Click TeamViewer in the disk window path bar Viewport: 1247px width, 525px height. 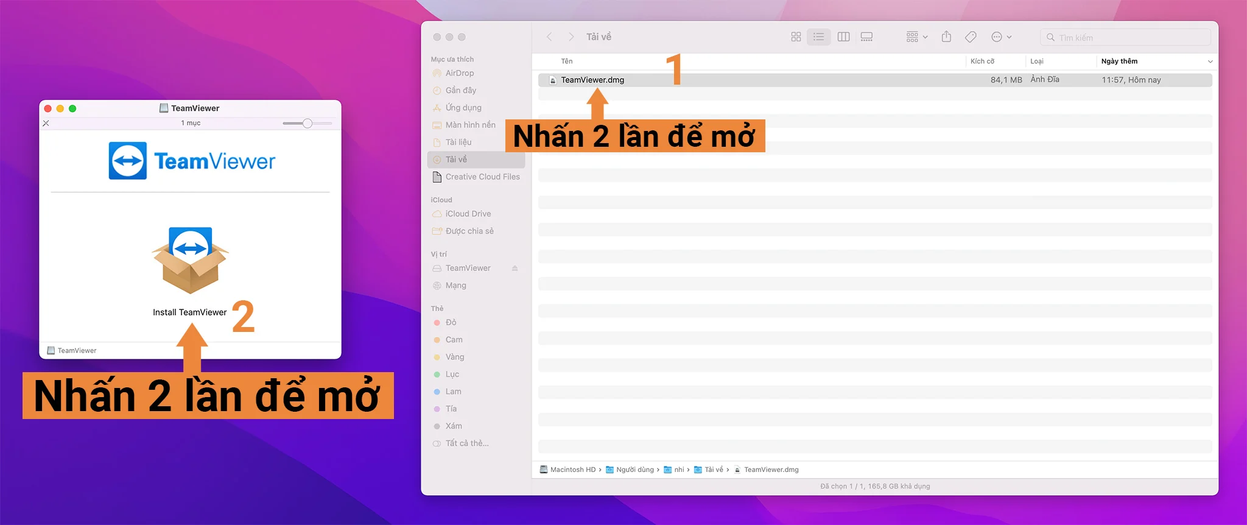(x=72, y=350)
